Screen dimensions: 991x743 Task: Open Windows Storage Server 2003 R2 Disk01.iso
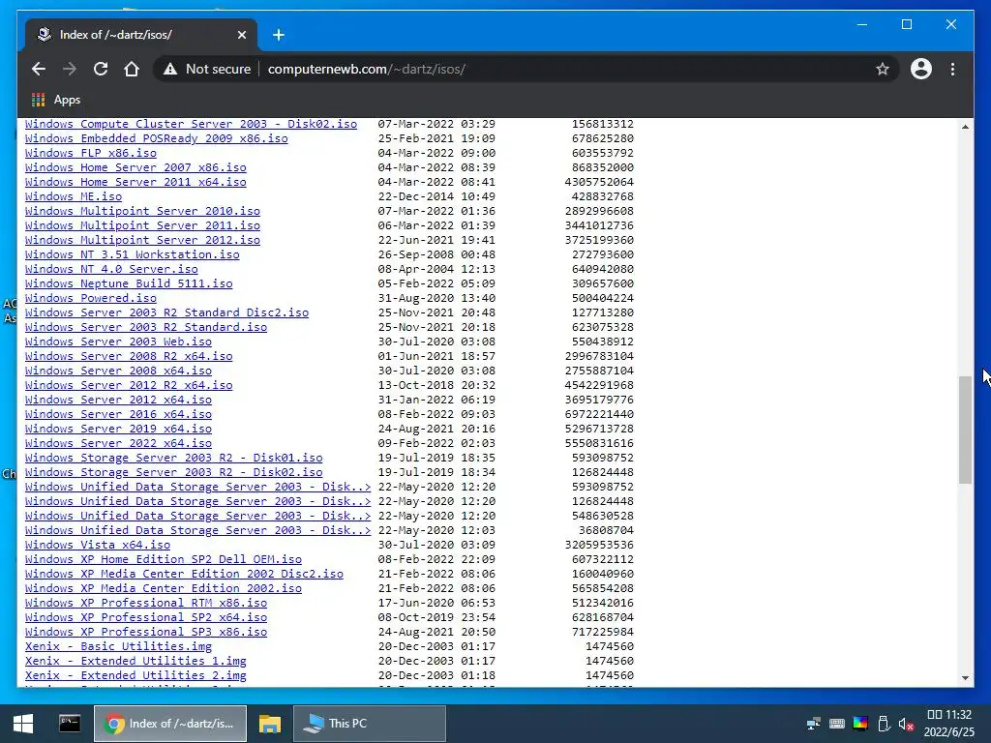(174, 458)
